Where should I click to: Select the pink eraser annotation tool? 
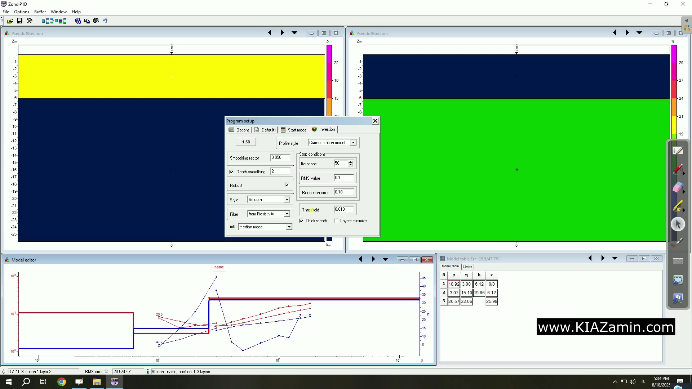click(x=678, y=188)
